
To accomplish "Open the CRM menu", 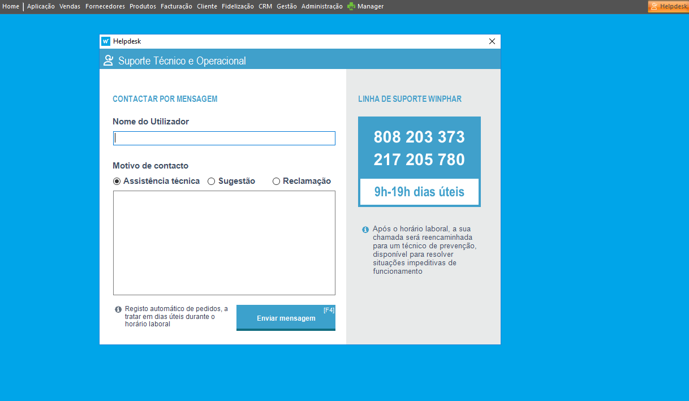I will (265, 6).
